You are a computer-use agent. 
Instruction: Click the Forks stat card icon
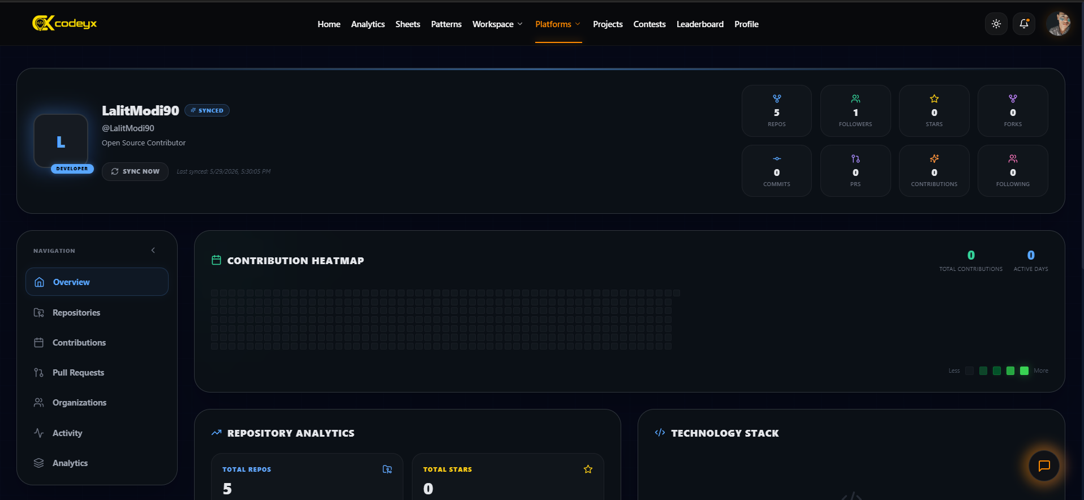tap(1013, 98)
